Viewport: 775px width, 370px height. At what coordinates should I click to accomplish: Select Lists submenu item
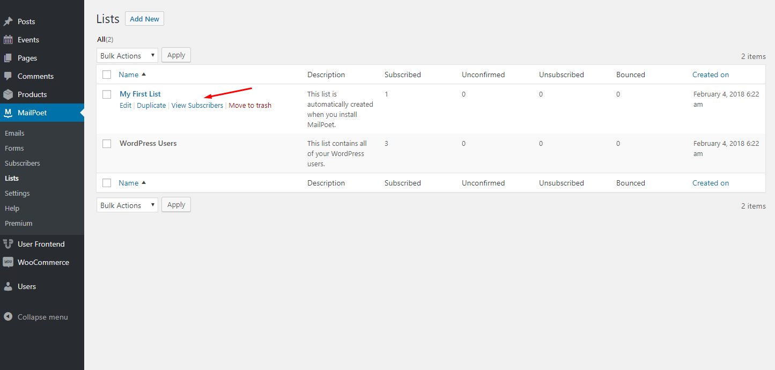click(x=12, y=178)
